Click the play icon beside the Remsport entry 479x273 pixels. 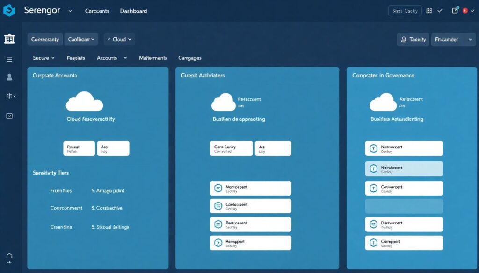point(218,242)
